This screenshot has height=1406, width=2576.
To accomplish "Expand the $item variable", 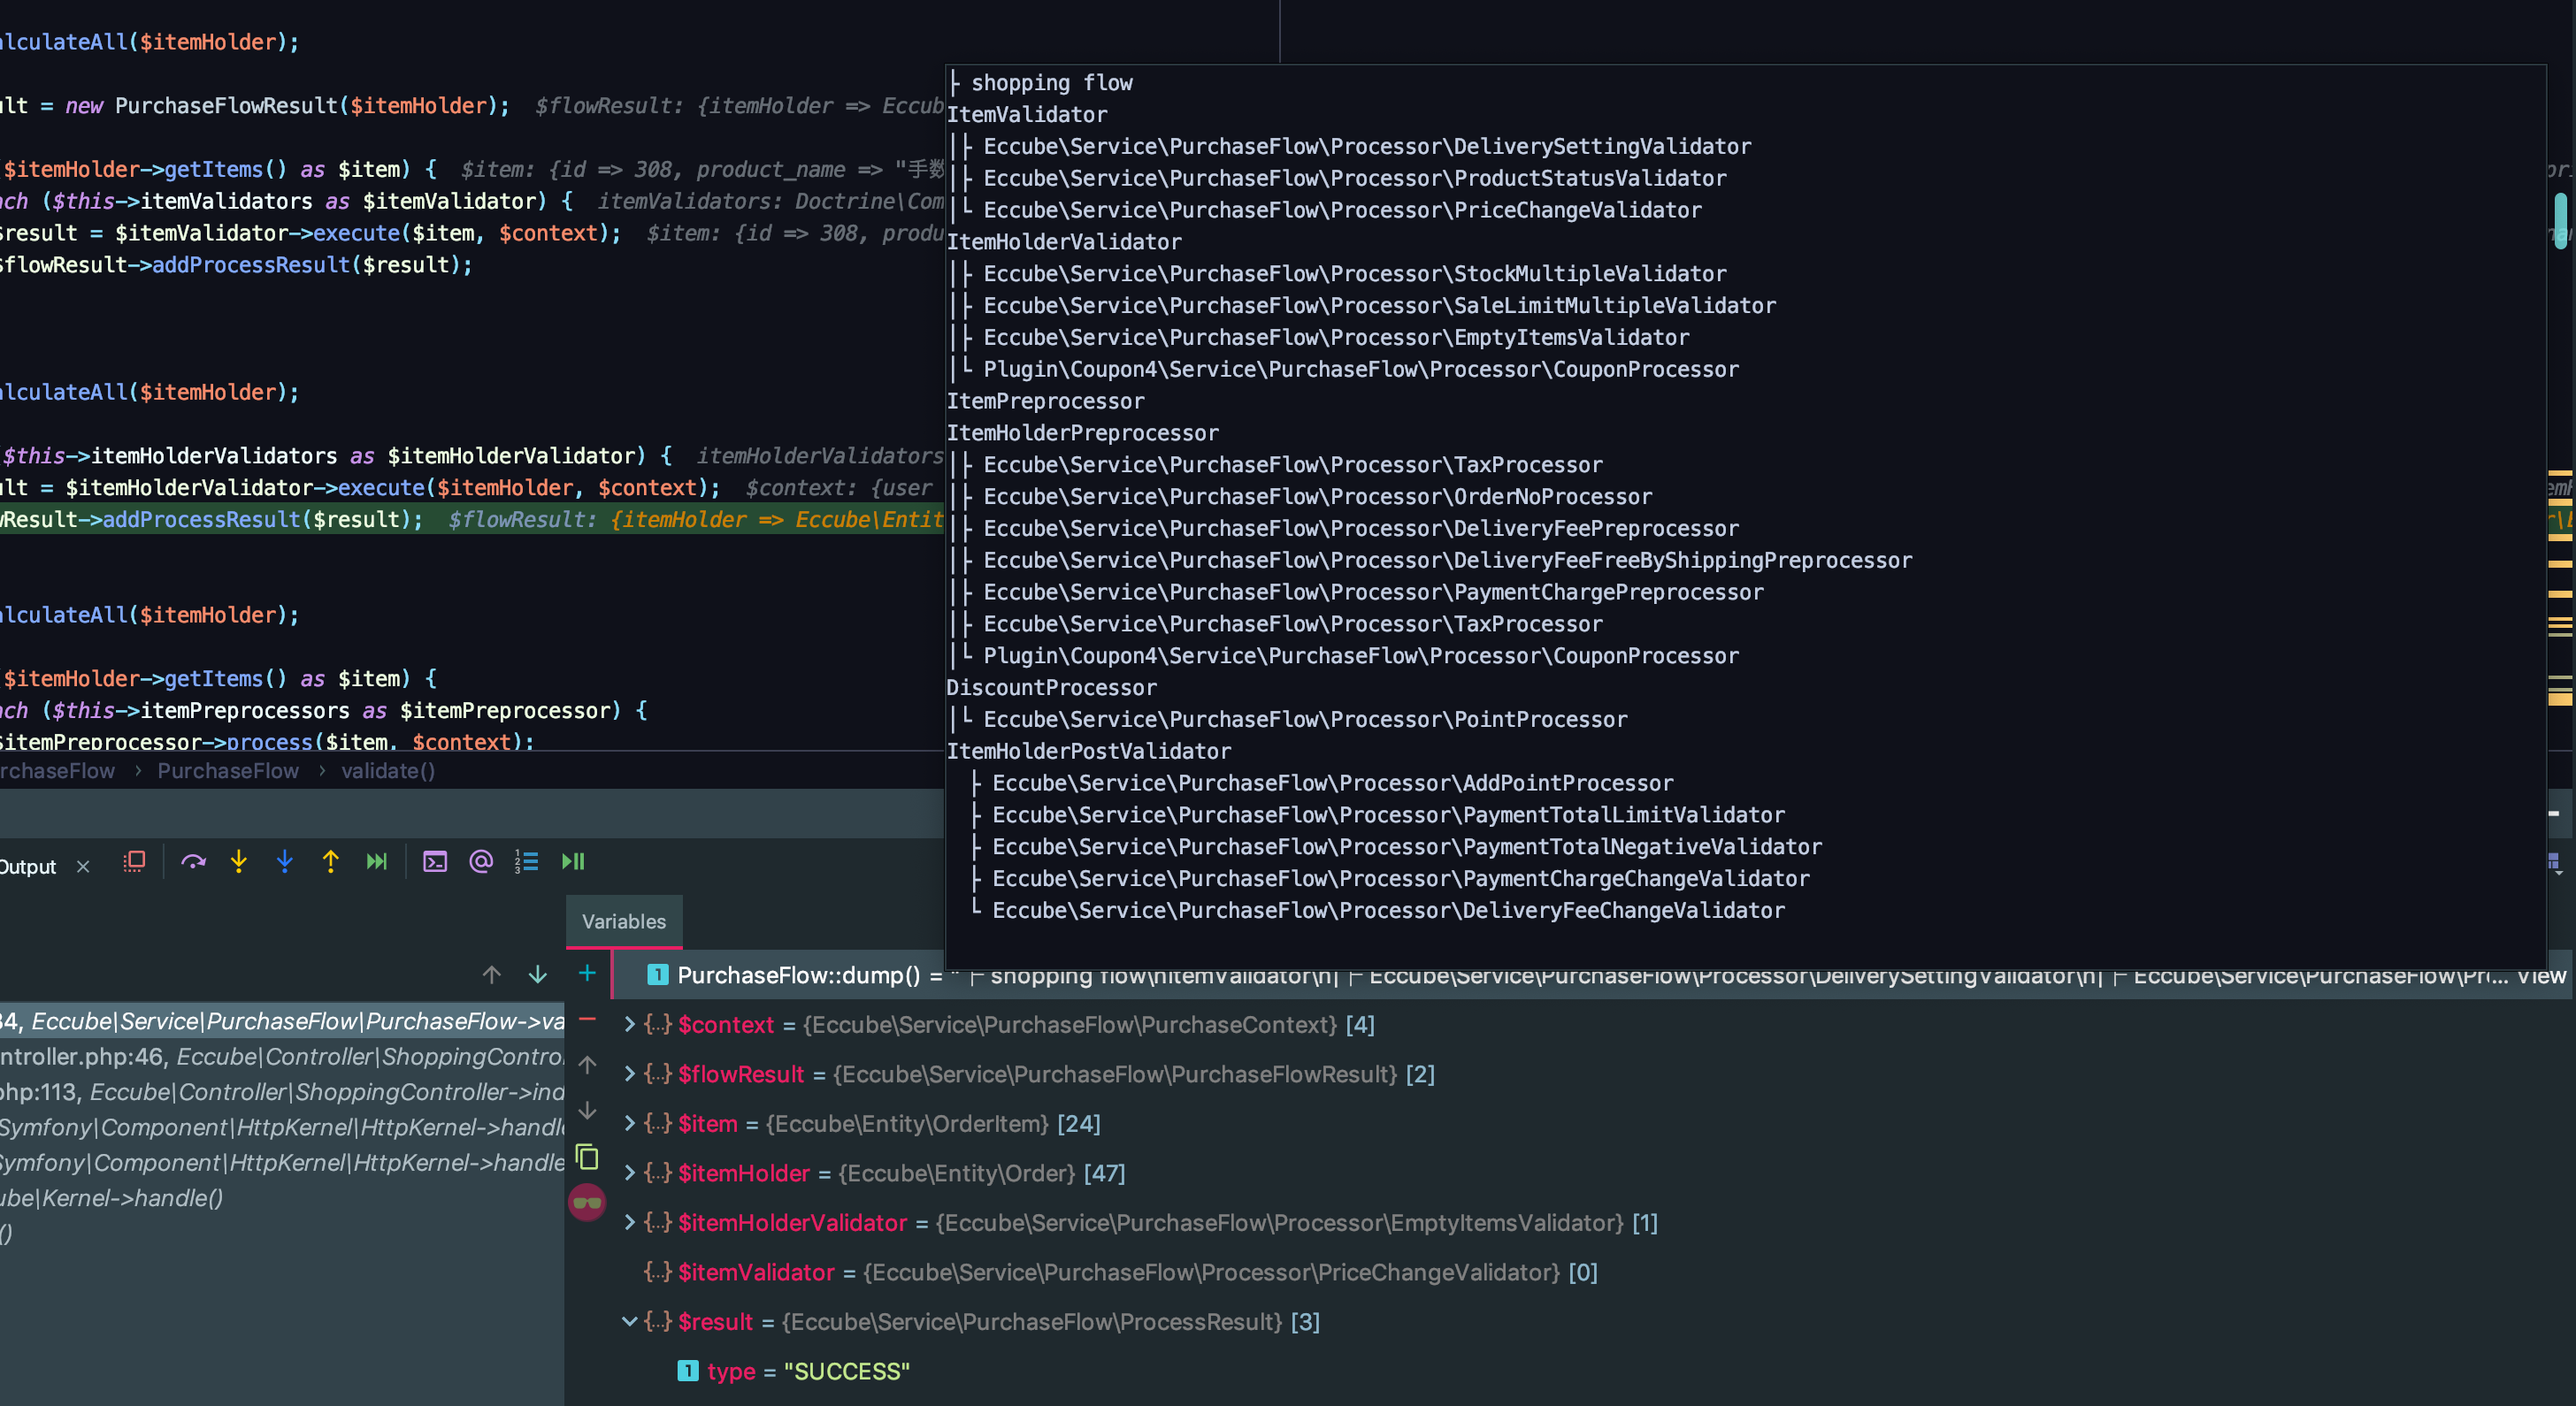I will click(630, 1123).
